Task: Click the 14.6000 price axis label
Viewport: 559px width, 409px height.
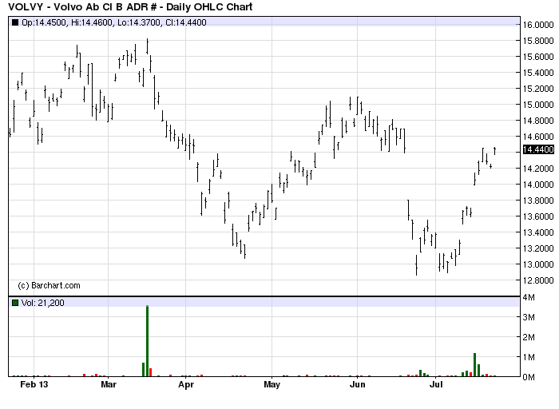Action: click(x=538, y=137)
